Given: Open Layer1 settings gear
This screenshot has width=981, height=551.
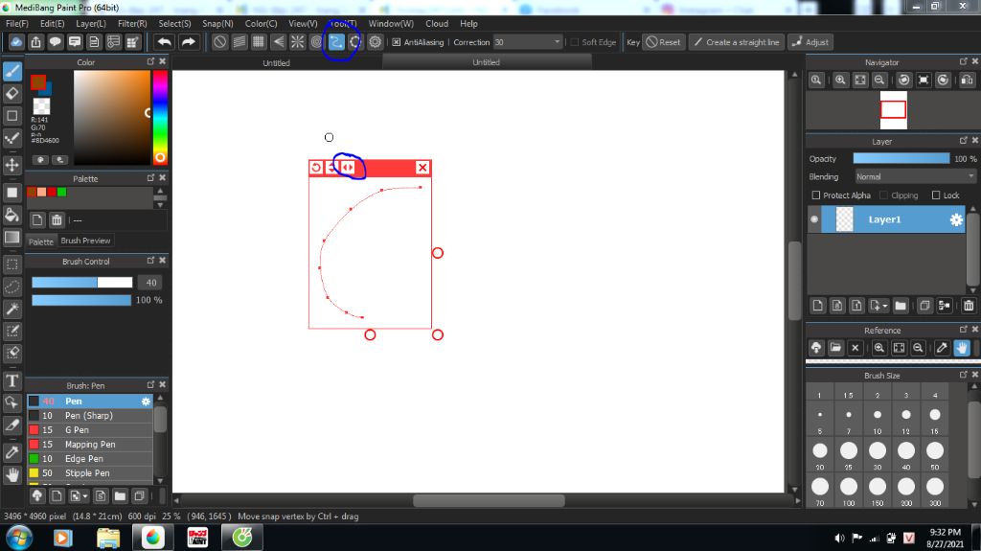Looking at the screenshot, I should coord(956,219).
